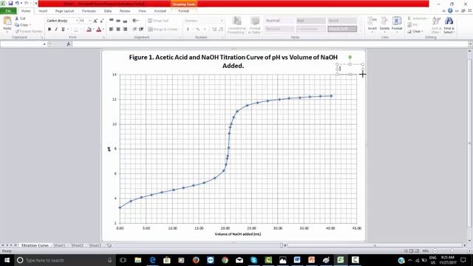Open Sort & Filter
Image resolution: width=473 pixels, height=266 pixels.
pyautogui.click(x=436, y=24)
